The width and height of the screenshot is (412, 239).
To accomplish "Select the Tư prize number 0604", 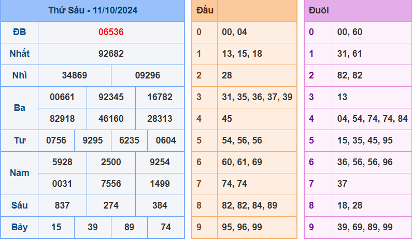I will [166, 140].
